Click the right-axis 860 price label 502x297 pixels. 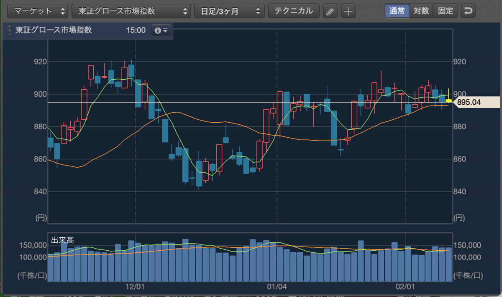460,159
